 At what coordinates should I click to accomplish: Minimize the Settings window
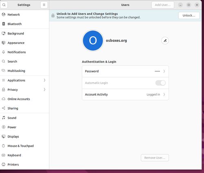[180, 5]
